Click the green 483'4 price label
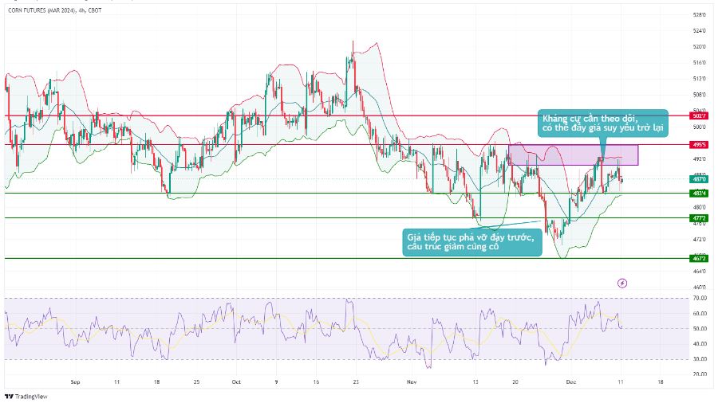This screenshot has width=722, height=403. pos(700,194)
